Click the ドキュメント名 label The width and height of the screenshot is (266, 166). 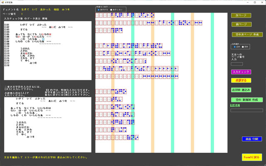pos(11,10)
